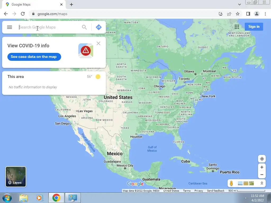The width and height of the screenshot is (271, 203).
Task: Select the Google Maps browser tab
Action: (x=34, y=4)
